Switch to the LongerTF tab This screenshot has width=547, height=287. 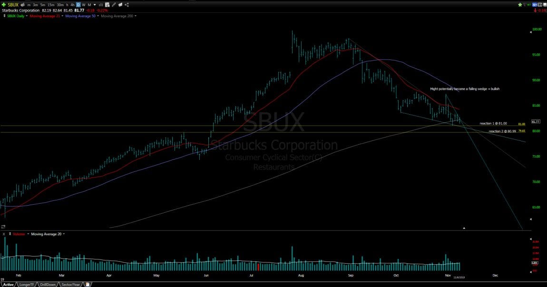pyautogui.click(x=27, y=285)
